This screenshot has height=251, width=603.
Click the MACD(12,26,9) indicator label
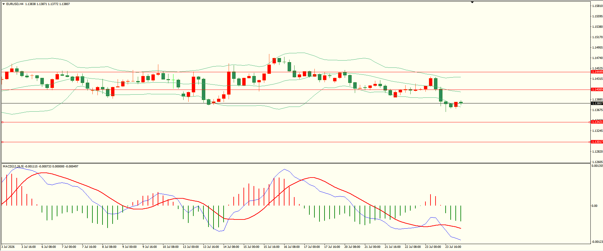(13, 166)
